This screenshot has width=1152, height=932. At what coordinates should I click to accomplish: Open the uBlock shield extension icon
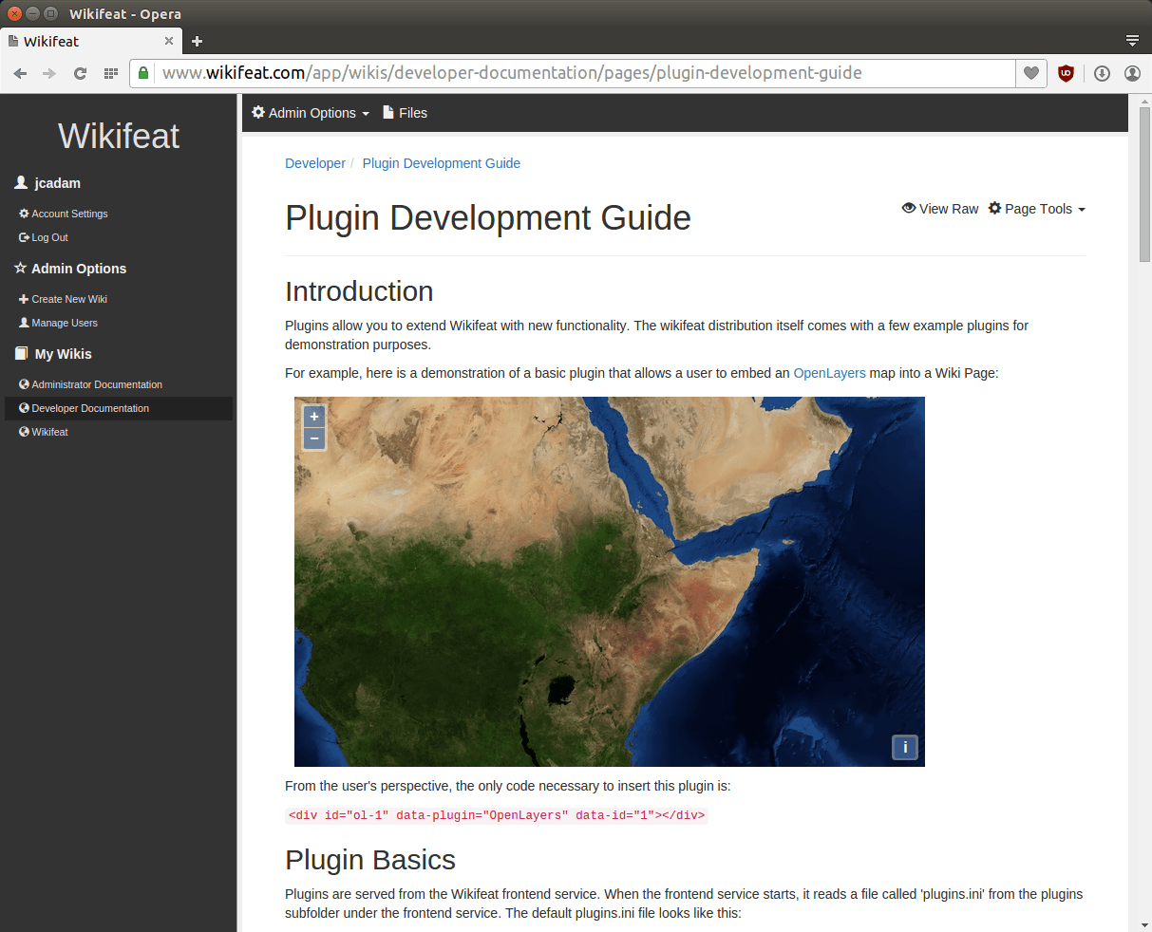pyautogui.click(x=1066, y=73)
